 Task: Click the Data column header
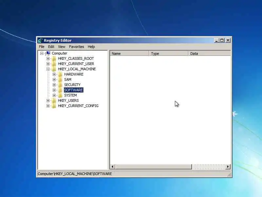(x=209, y=54)
